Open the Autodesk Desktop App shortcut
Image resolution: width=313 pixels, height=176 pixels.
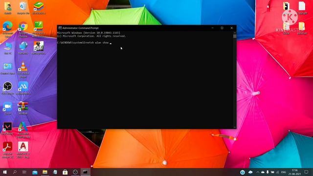coord(23,130)
